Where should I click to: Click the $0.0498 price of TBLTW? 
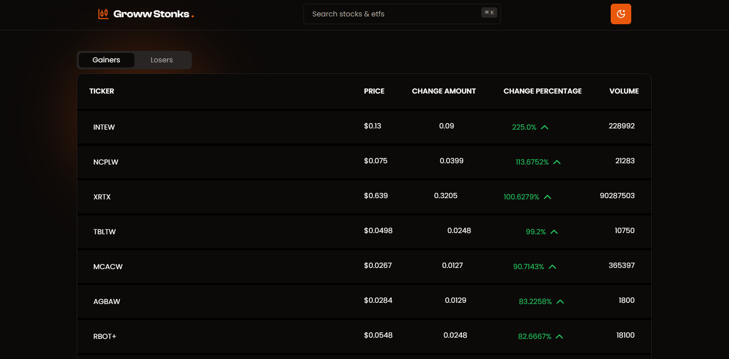click(x=378, y=231)
